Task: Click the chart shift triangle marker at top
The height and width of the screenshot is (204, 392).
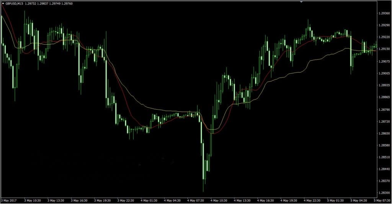Action: [x=301, y=2]
